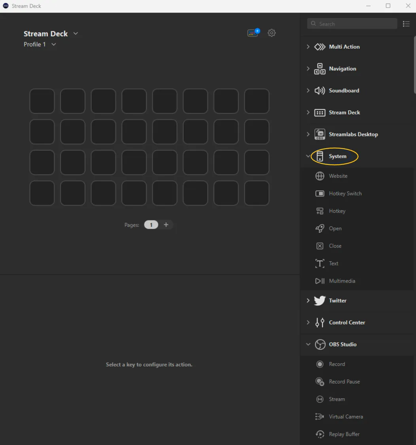Click the System category icon

click(320, 157)
